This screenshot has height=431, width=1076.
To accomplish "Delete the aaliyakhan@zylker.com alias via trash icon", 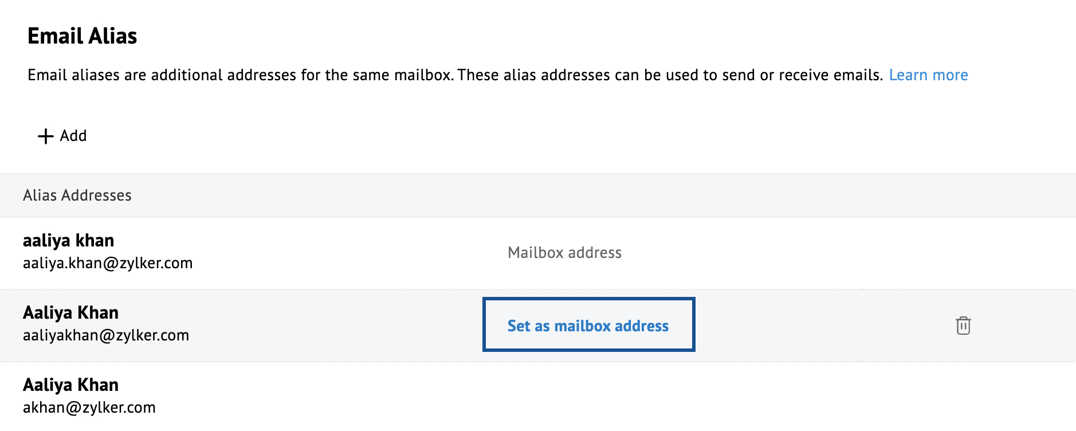I will pos(963,326).
